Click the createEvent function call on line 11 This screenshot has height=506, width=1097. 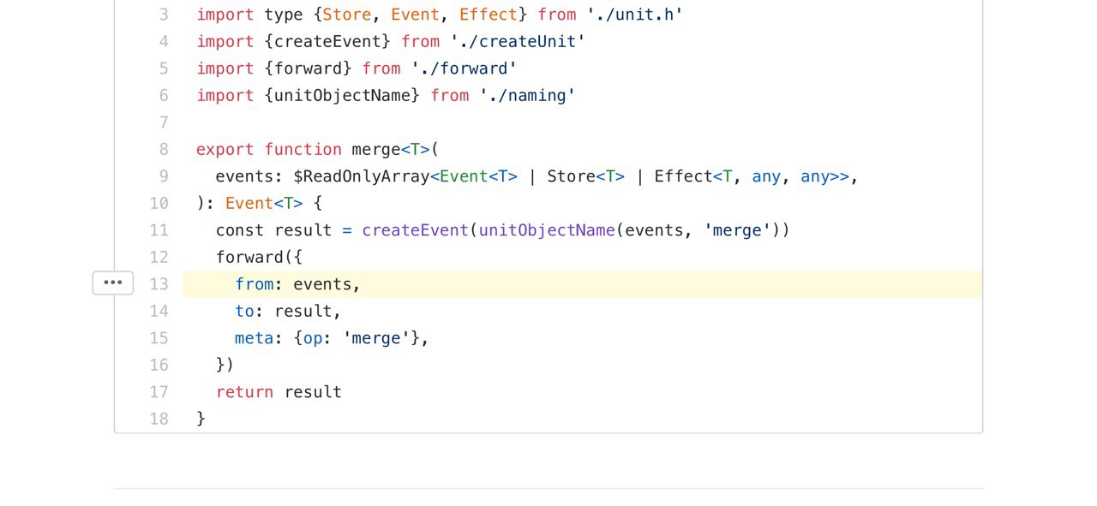click(x=415, y=230)
